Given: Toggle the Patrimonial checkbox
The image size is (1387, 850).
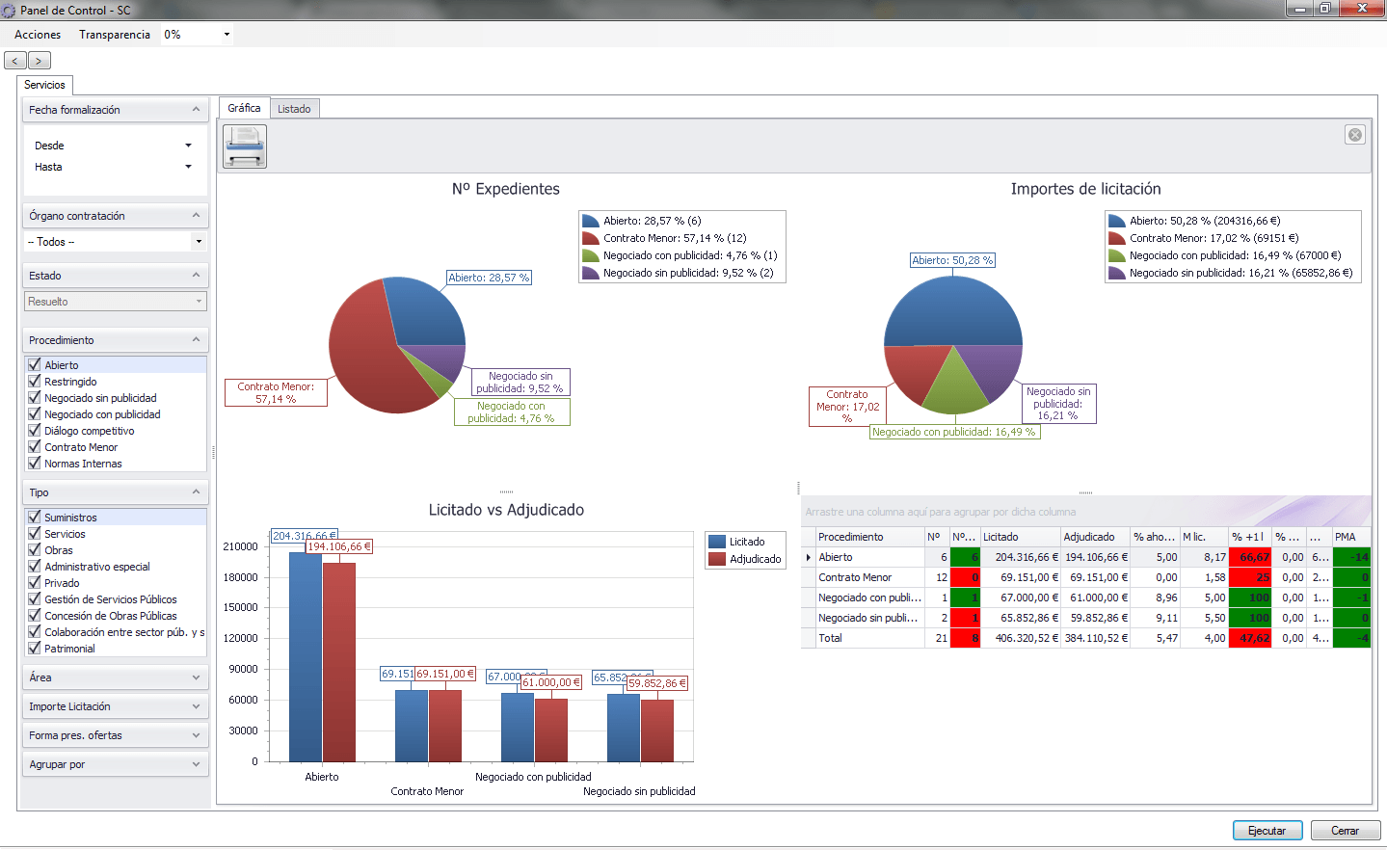Looking at the screenshot, I should pos(35,648).
